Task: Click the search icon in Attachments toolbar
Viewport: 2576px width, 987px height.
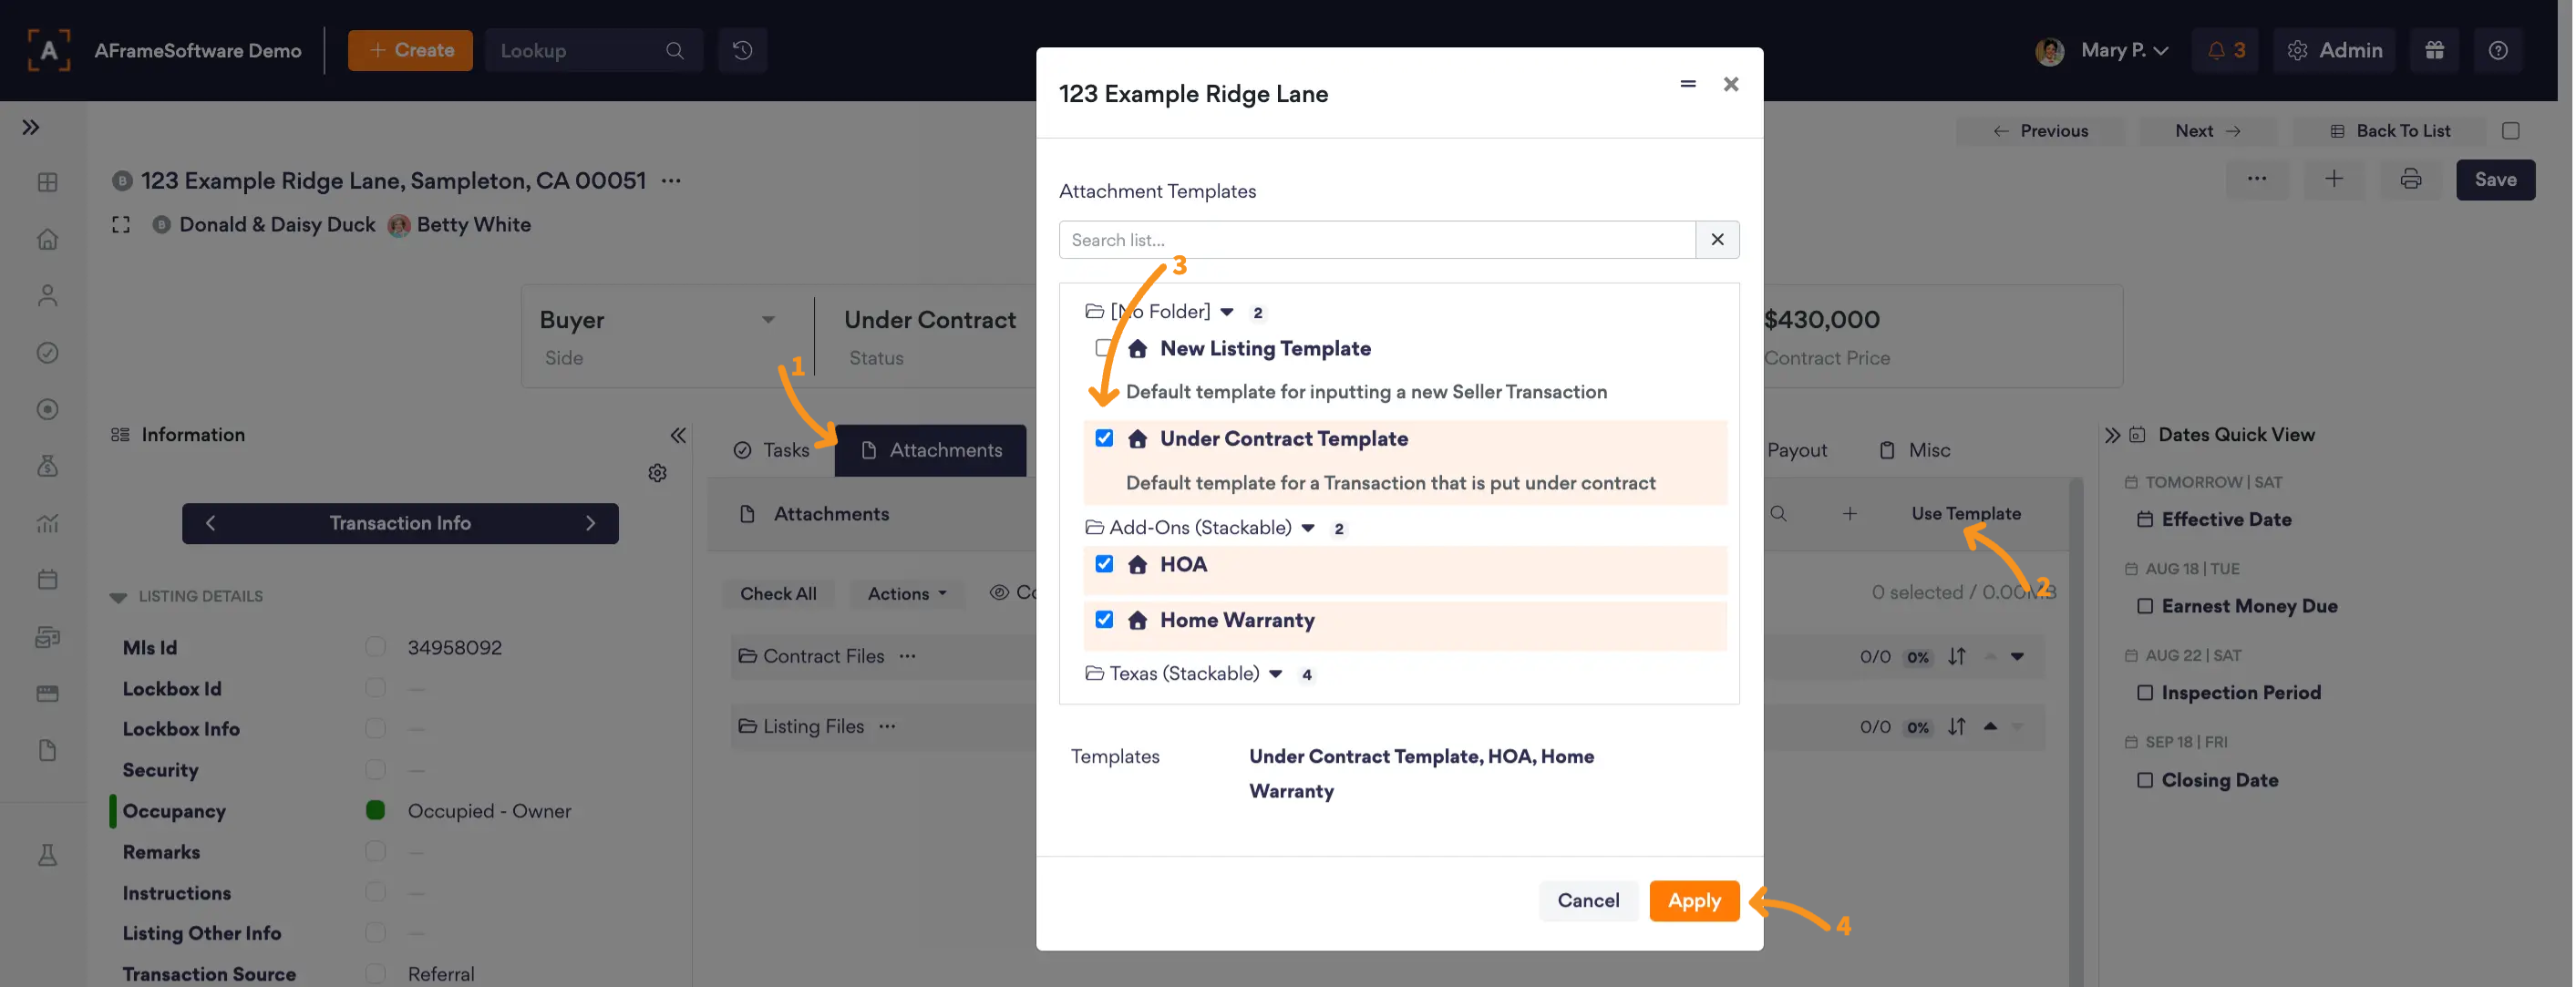Action: tap(1778, 514)
